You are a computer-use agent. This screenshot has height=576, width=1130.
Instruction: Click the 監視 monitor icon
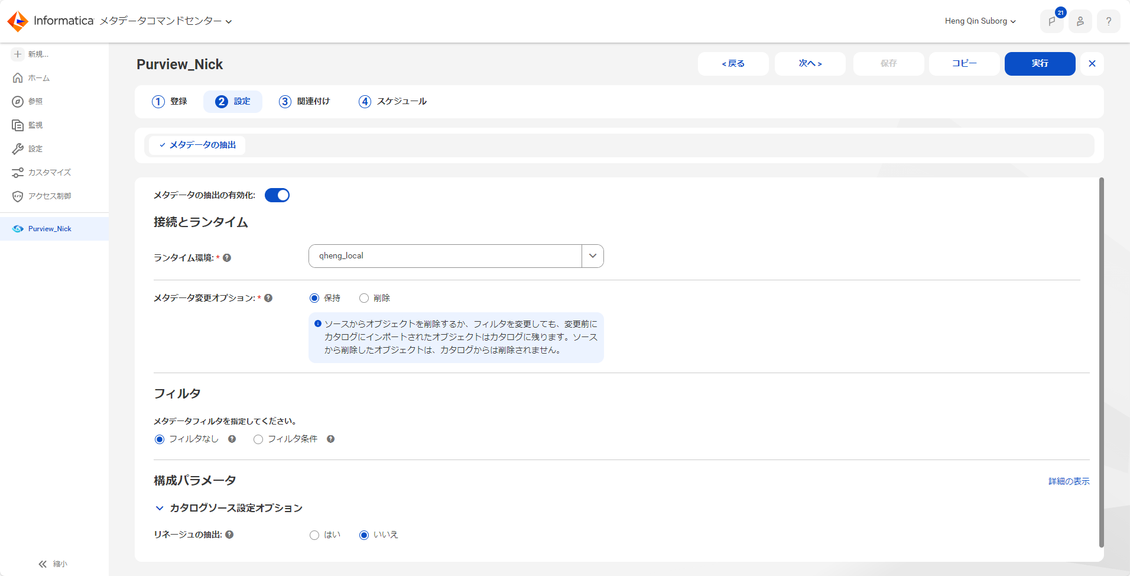(x=18, y=125)
